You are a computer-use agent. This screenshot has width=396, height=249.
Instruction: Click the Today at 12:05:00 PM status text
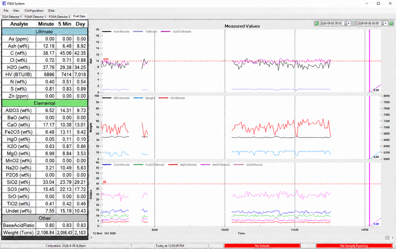point(170,246)
